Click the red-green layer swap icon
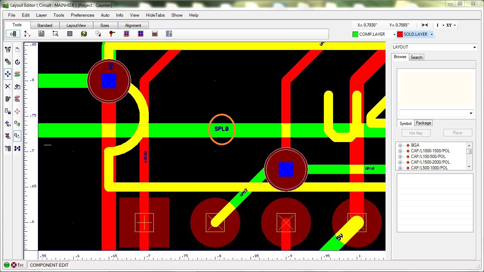 [17, 74]
